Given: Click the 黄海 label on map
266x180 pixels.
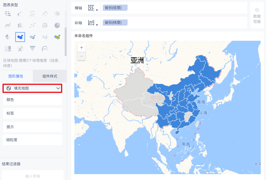Looking at the screenshot, I should click(201, 102).
